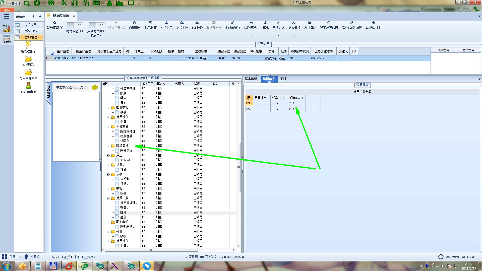Select 数据管理 in the component library

tap(31, 37)
